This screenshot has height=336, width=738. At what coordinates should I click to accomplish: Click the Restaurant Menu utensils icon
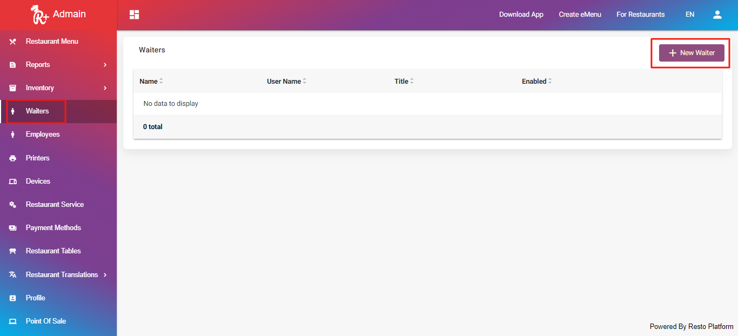13,42
